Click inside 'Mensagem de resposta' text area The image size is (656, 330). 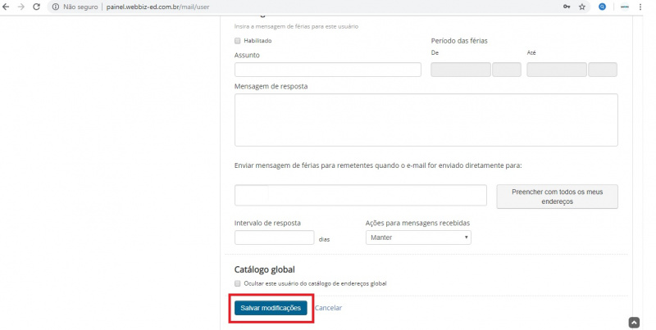point(426,120)
